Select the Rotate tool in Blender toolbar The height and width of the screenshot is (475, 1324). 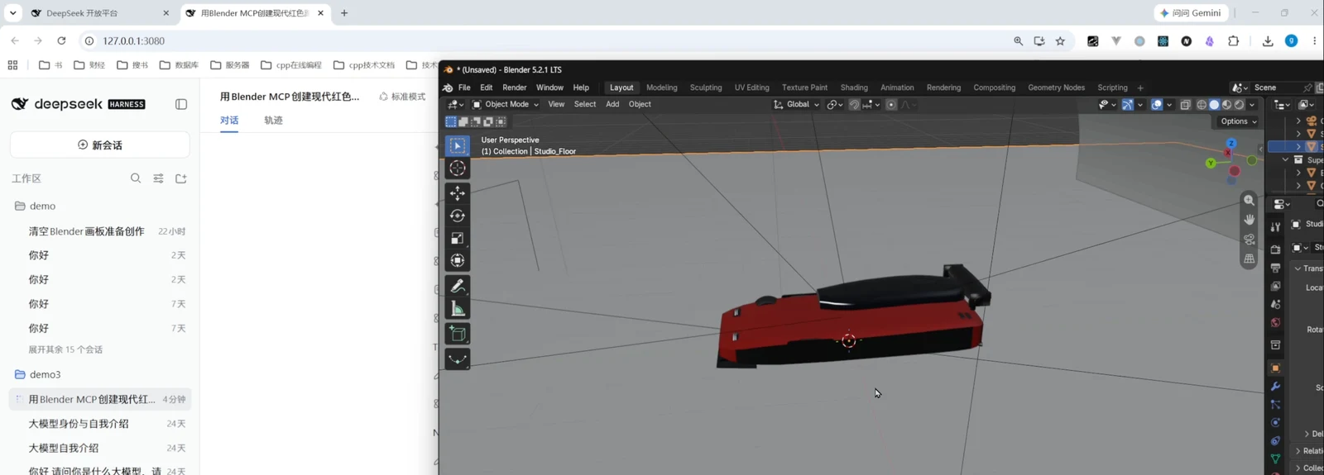coord(458,216)
